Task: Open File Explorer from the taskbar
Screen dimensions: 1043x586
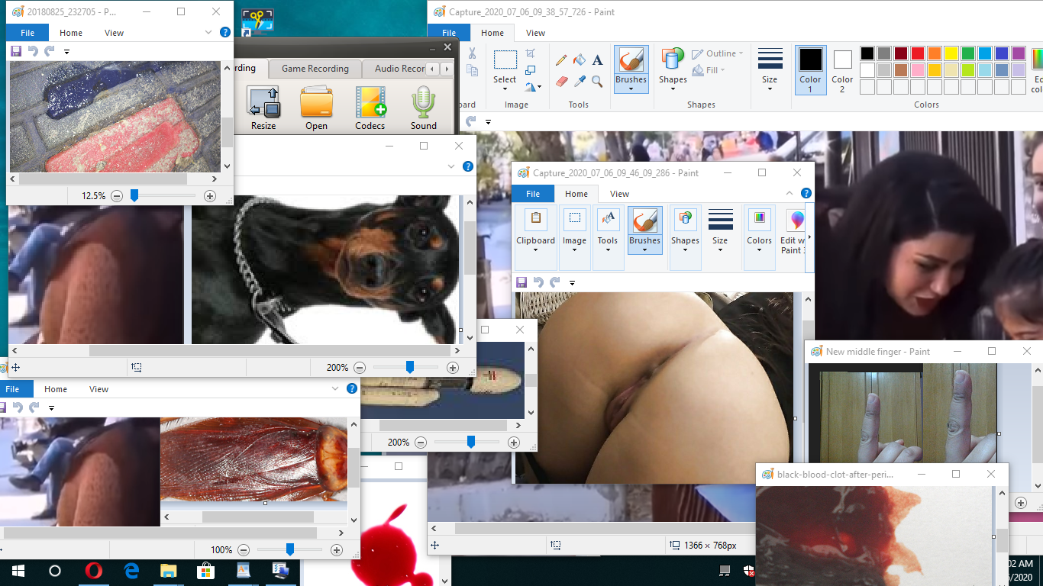Action: pyautogui.click(x=169, y=571)
